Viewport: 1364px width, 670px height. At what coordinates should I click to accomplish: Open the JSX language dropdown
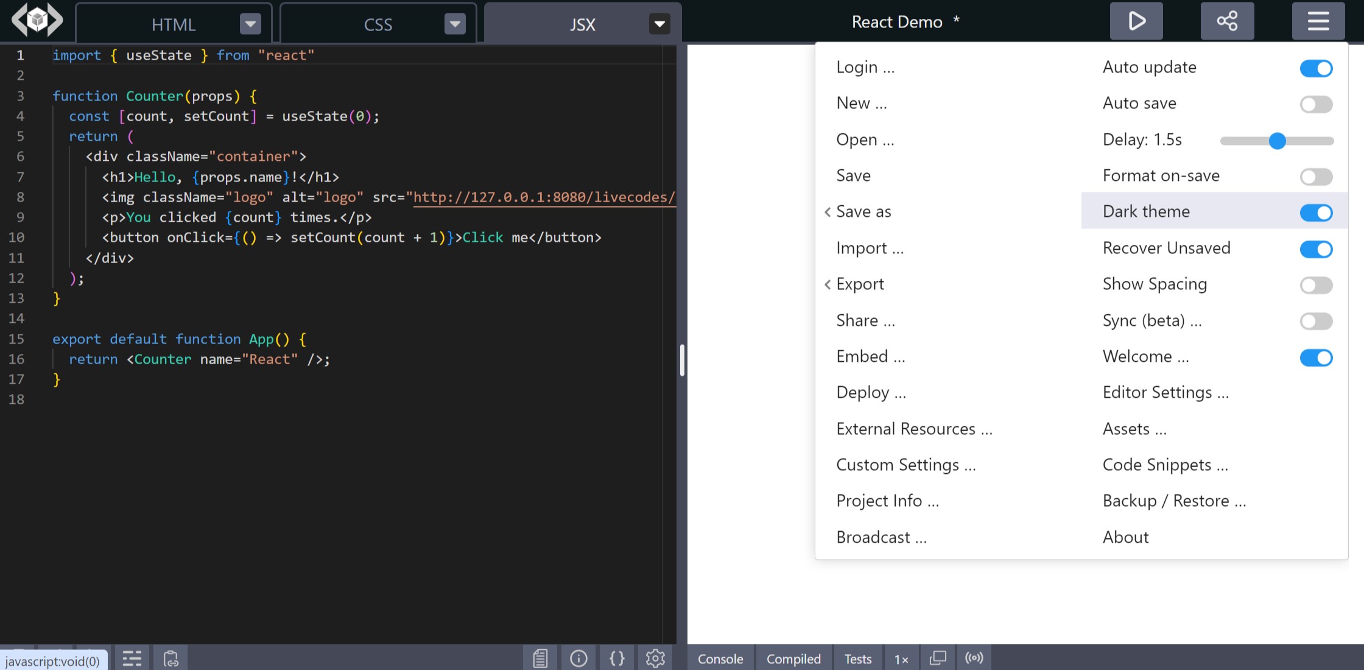659,24
